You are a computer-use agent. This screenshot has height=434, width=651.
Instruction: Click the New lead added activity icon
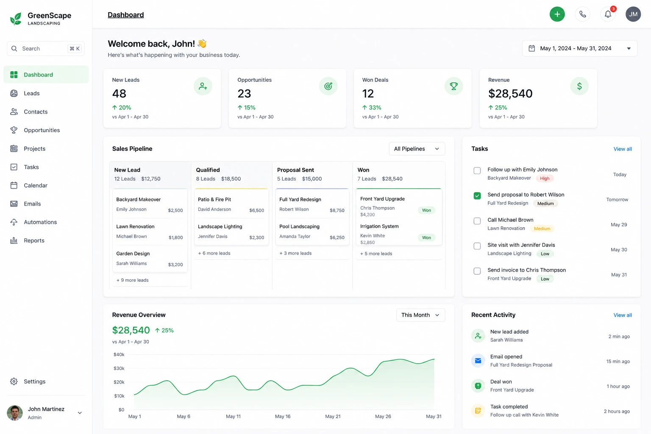(x=478, y=336)
